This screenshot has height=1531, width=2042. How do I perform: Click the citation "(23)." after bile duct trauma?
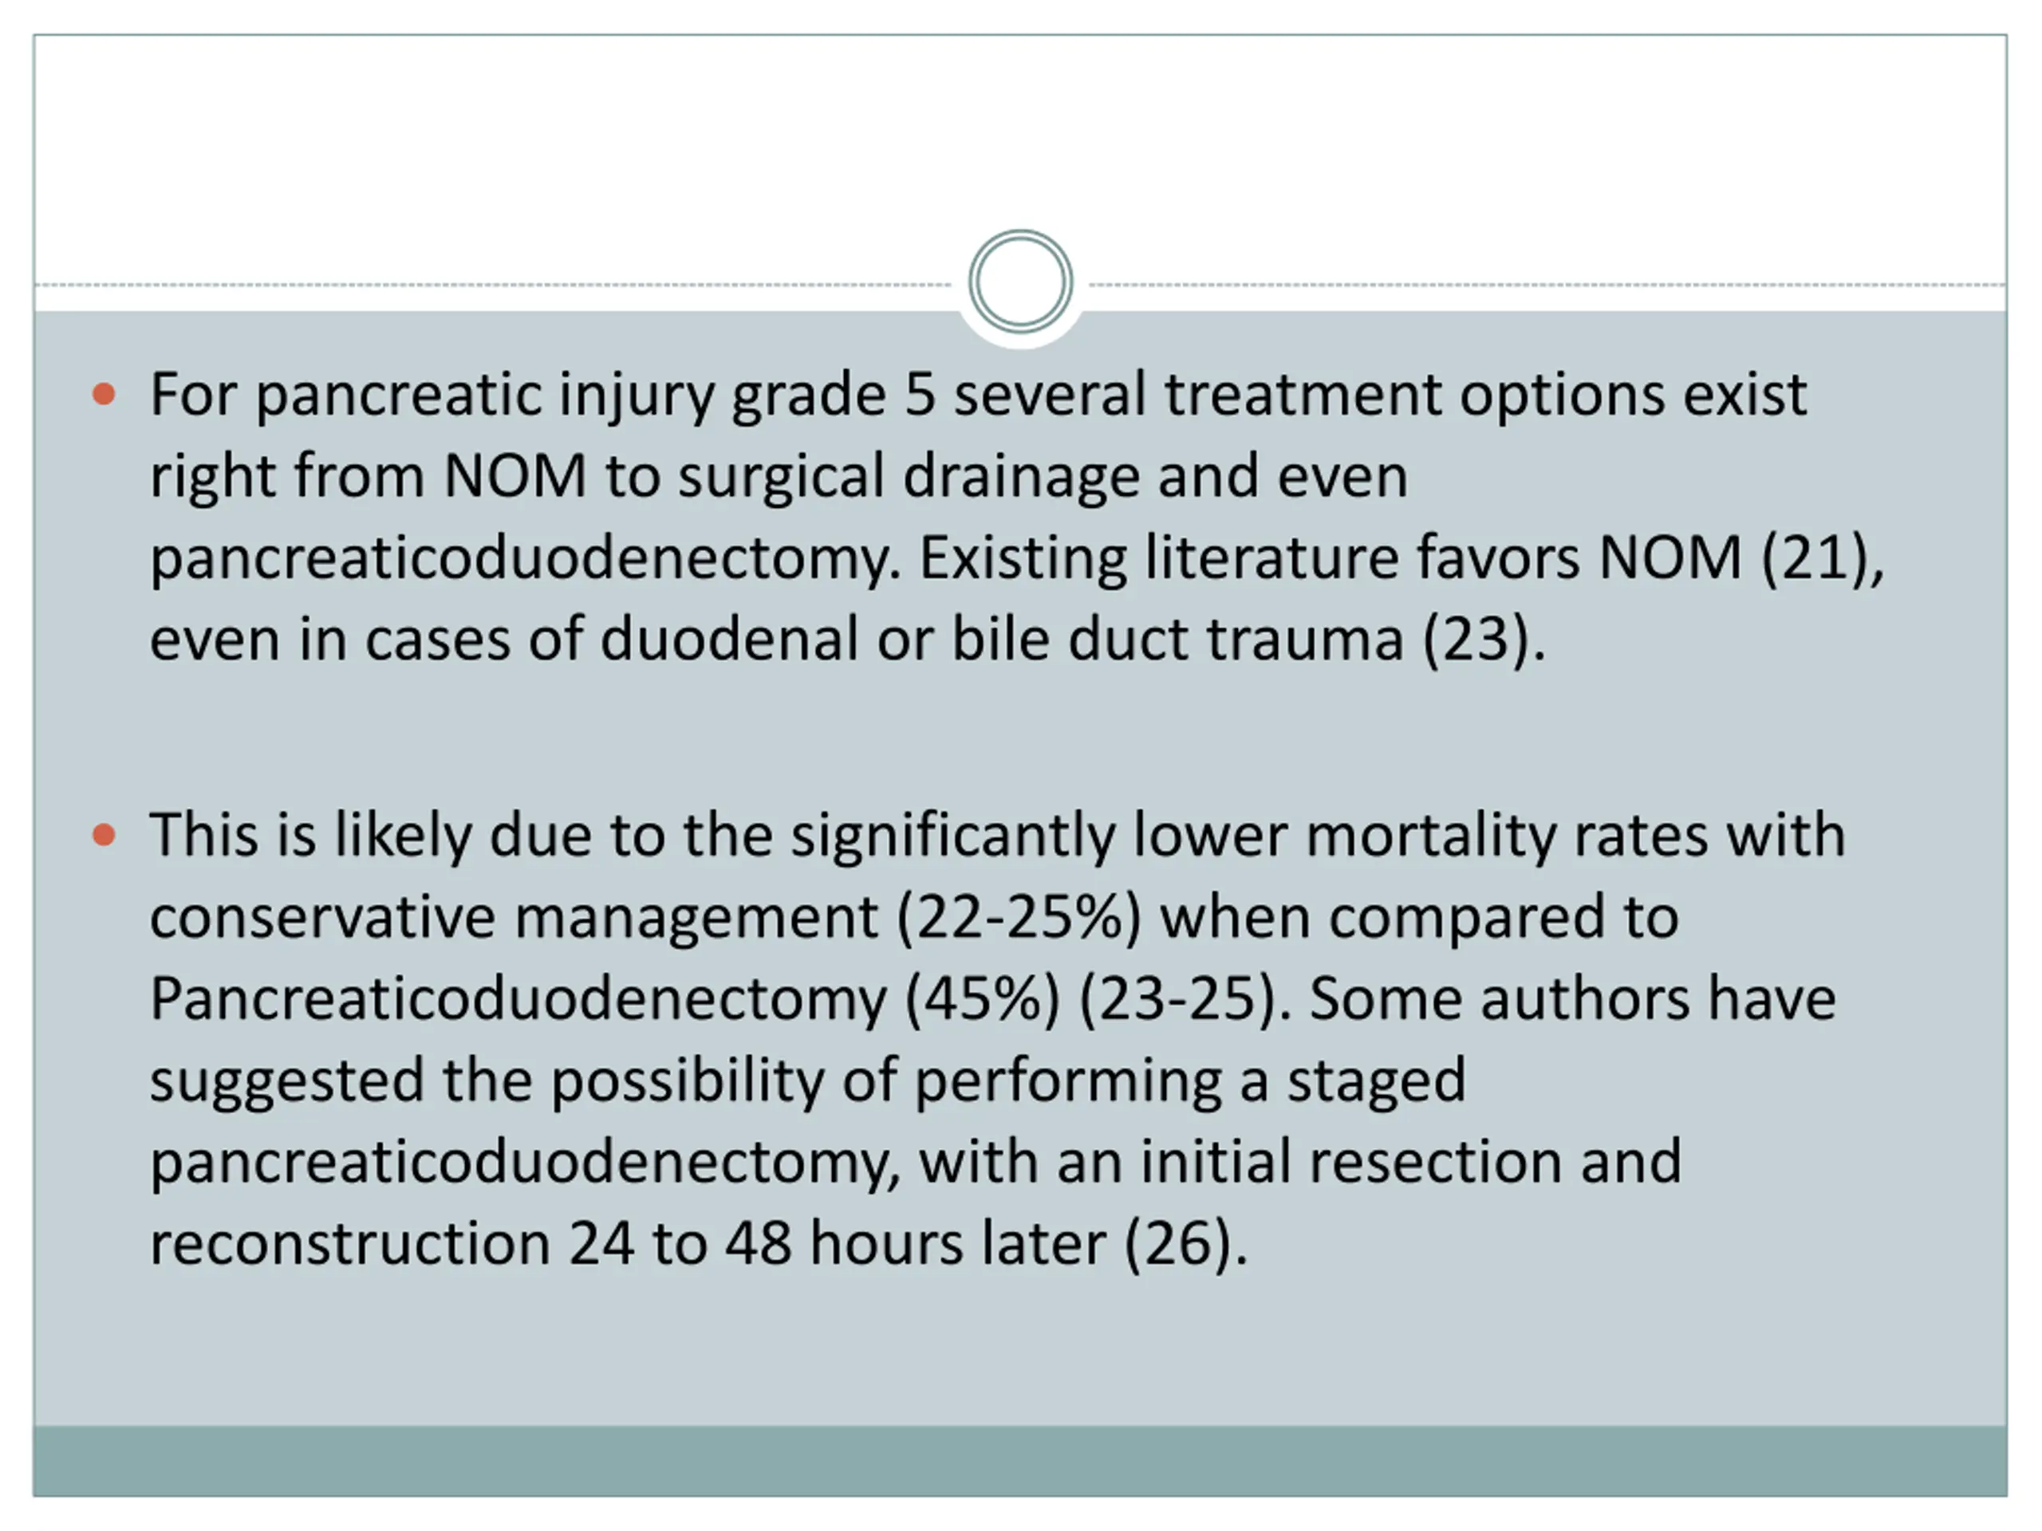tap(1484, 640)
